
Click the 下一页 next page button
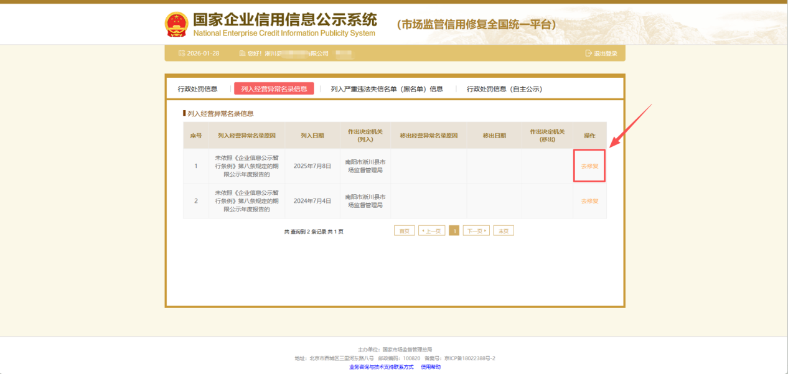pos(476,231)
